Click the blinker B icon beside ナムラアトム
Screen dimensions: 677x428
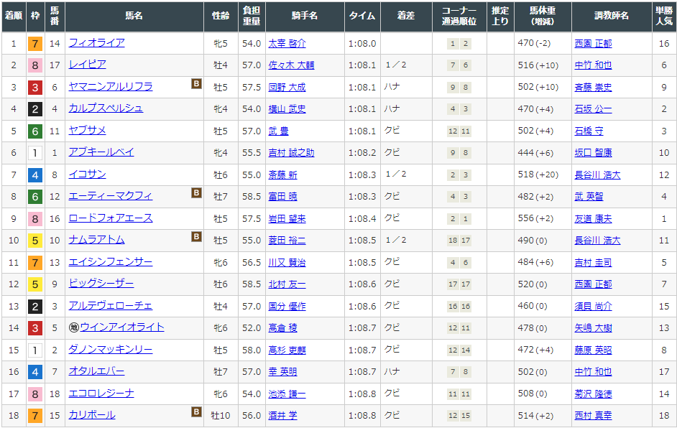coord(196,237)
